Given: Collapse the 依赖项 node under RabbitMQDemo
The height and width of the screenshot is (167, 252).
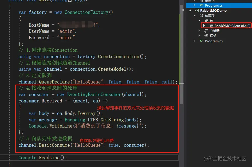Looking at the screenshot, I should [195, 15].
